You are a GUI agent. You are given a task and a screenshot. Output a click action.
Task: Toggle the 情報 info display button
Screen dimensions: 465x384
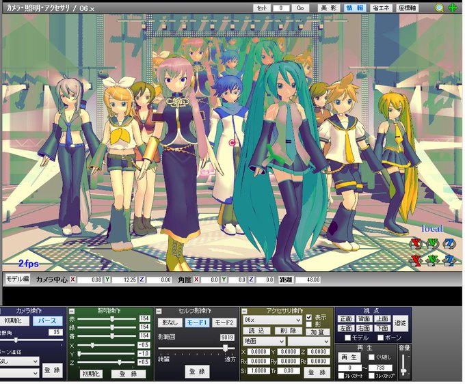(355, 8)
